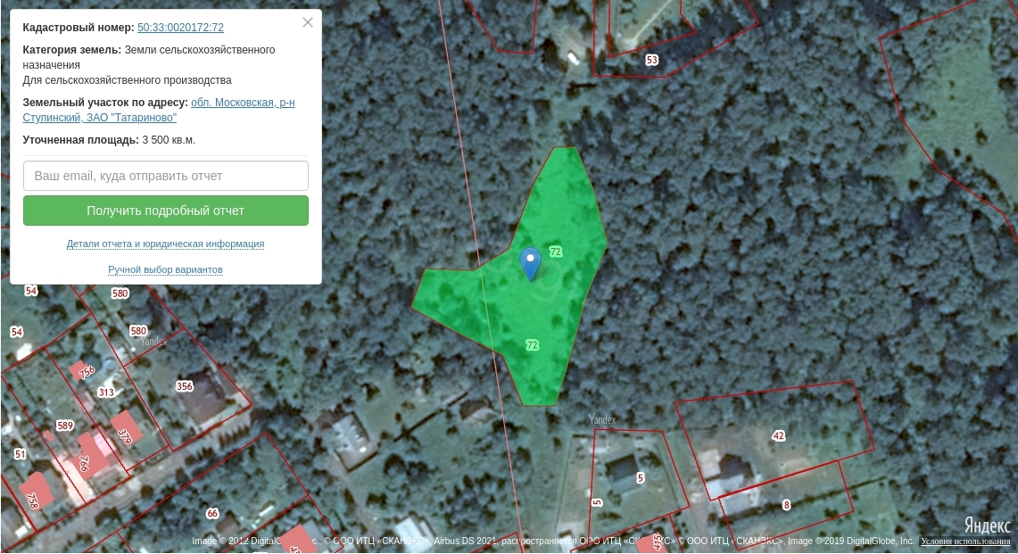Screen dimensions: 1018x554
Task: Select parcel label 589 on map
Action: [x=65, y=426]
